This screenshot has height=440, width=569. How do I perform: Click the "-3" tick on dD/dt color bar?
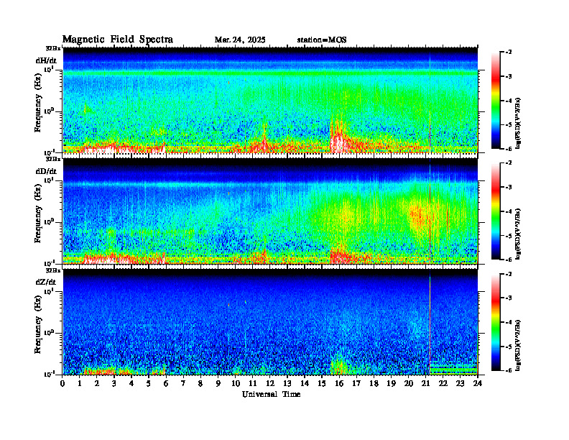tap(509, 187)
